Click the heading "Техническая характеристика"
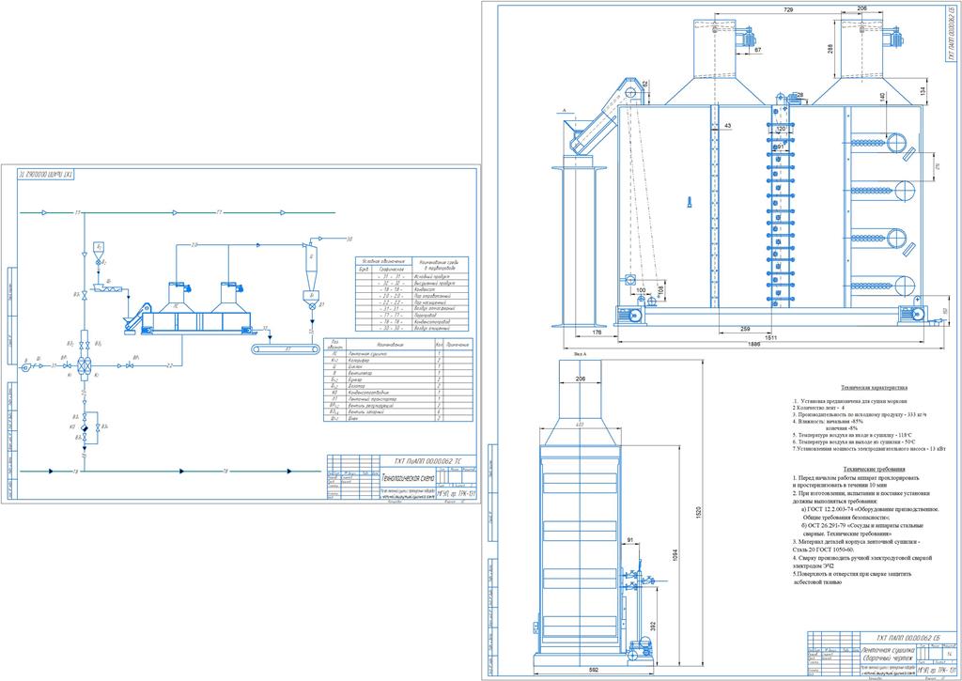This screenshot has width=962, height=681. pyautogui.click(x=875, y=388)
